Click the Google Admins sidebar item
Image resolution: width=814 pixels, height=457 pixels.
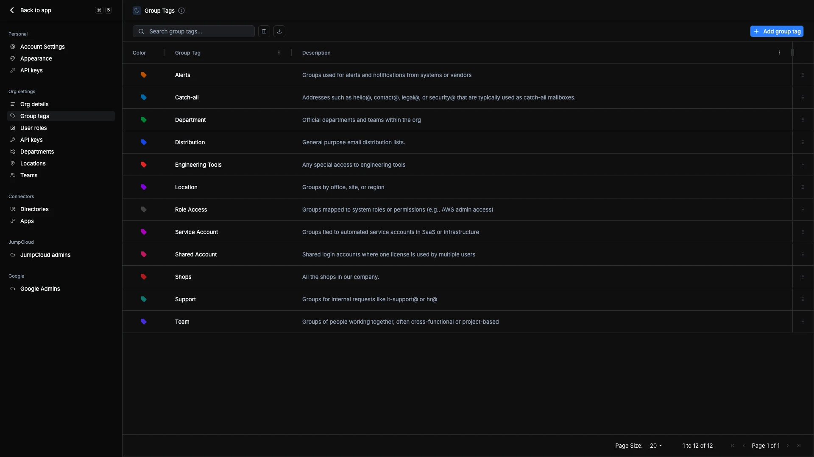(x=40, y=289)
